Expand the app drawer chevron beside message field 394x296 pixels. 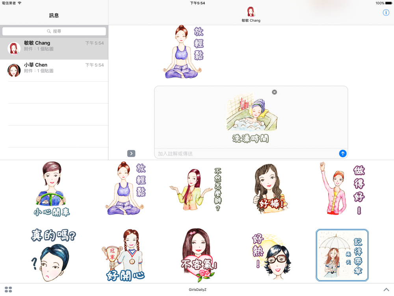[x=131, y=153]
